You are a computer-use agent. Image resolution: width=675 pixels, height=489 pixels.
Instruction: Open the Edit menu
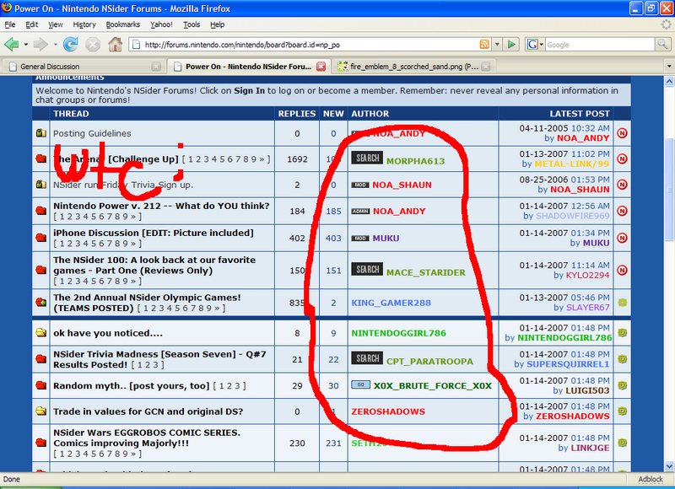click(31, 24)
